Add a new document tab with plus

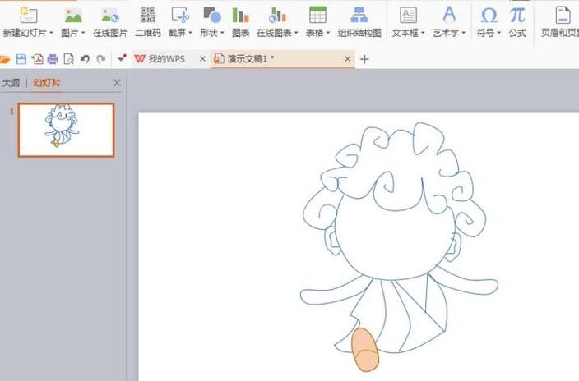pos(364,59)
